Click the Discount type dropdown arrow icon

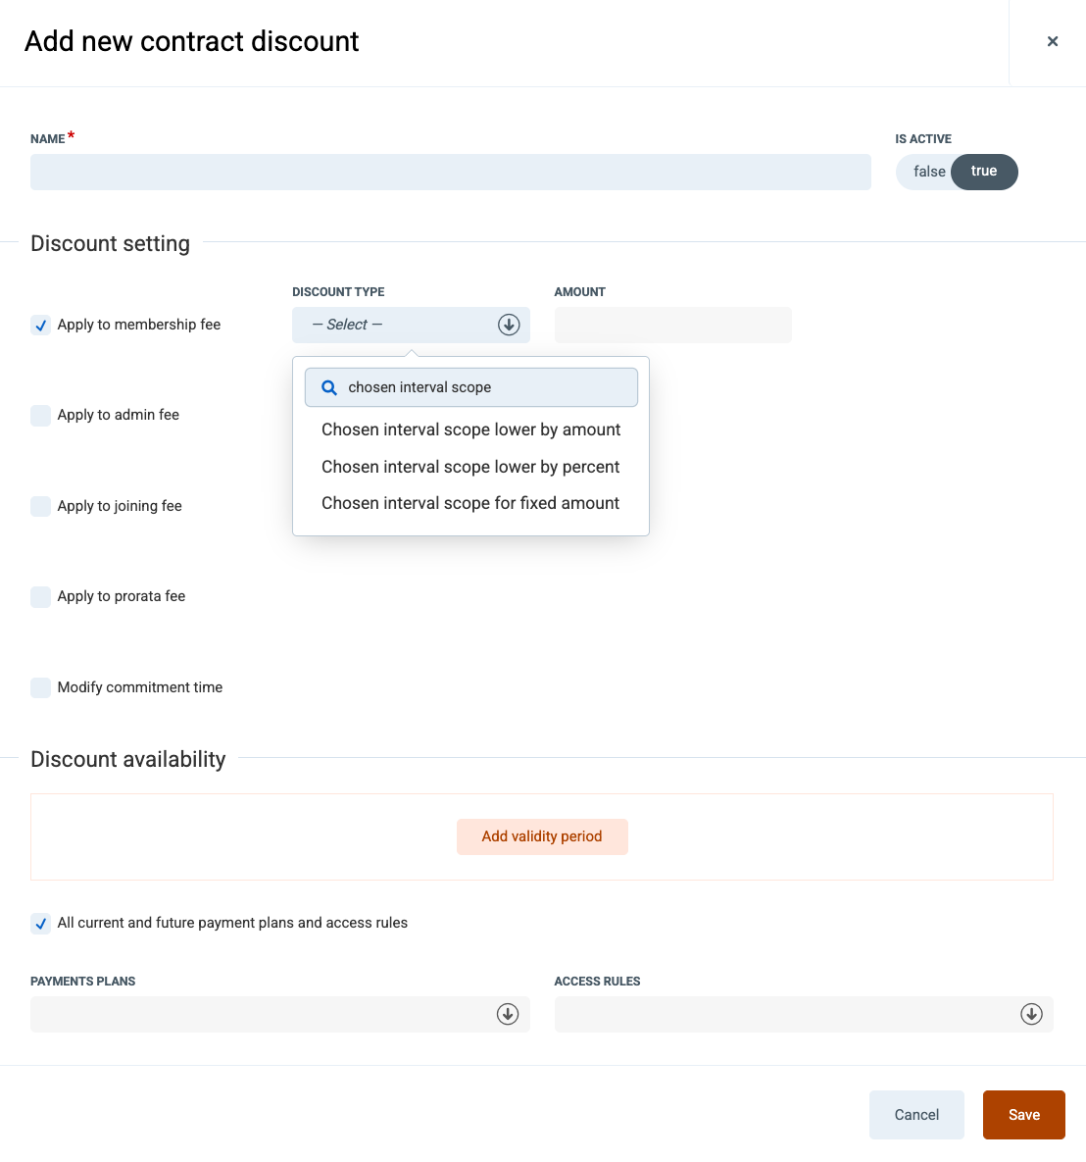pos(508,325)
